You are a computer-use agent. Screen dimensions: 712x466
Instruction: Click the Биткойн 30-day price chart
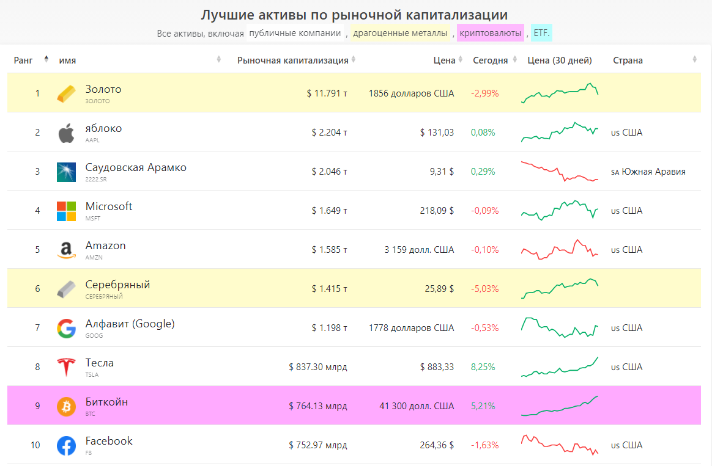coord(560,406)
